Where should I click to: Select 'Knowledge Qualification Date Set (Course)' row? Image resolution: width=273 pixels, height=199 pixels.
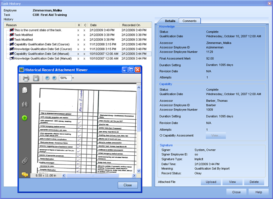[x=78, y=49]
